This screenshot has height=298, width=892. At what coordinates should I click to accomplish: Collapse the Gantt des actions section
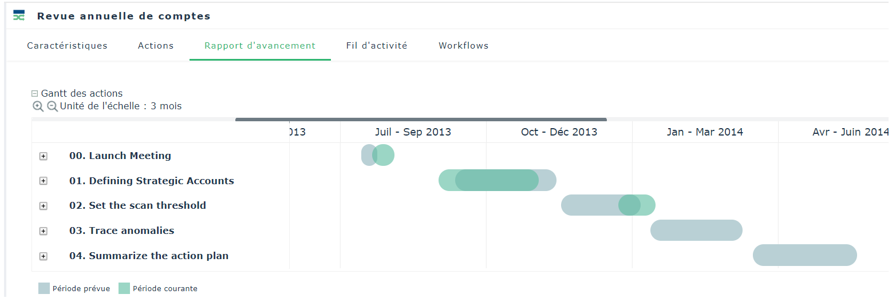35,93
